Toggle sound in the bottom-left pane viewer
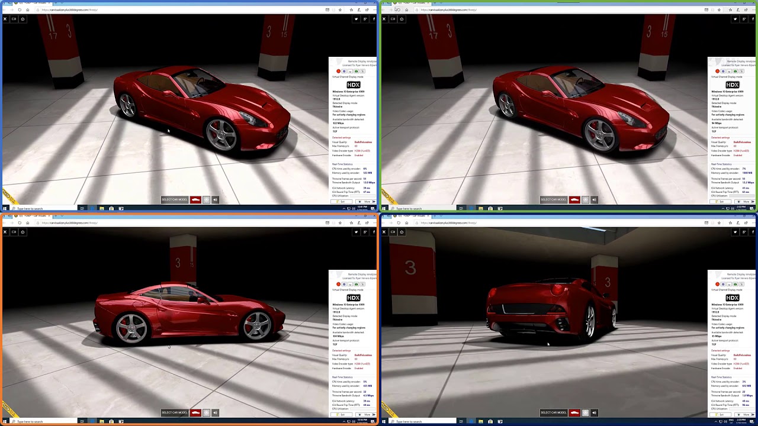Image resolution: width=758 pixels, height=426 pixels. tap(215, 412)
